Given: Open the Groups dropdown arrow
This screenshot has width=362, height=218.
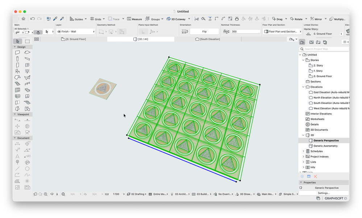Looking at the screenshot, I should (162, 19).
